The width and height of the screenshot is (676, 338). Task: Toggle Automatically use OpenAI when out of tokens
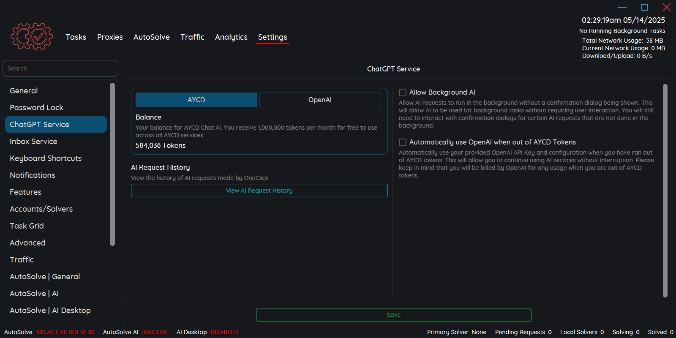coord(403,142)
